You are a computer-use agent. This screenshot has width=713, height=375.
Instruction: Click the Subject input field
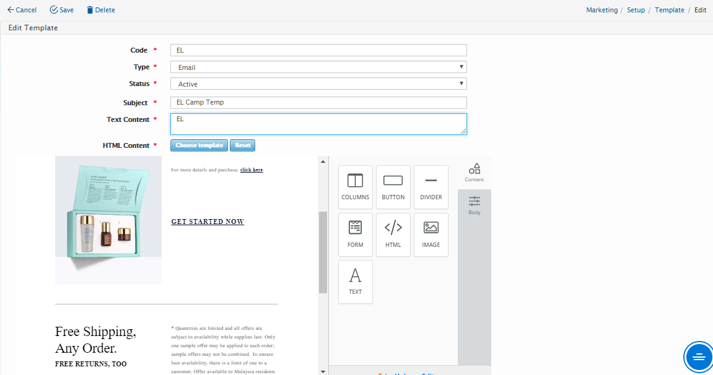tap(318, 103)
